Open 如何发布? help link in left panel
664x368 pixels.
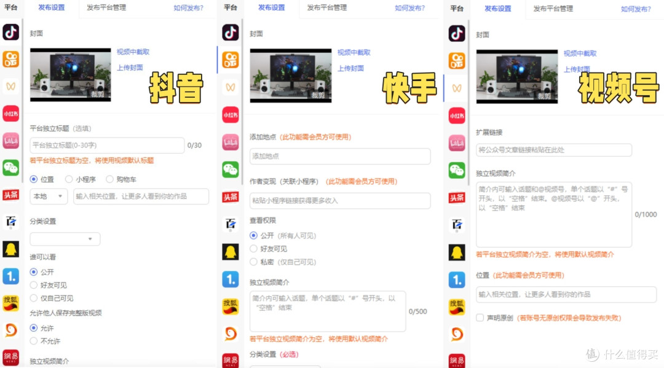(189, 7)
